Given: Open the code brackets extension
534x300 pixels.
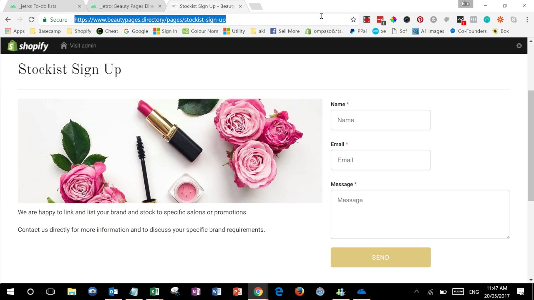Looking at the screenshot, I should point(474,20).
